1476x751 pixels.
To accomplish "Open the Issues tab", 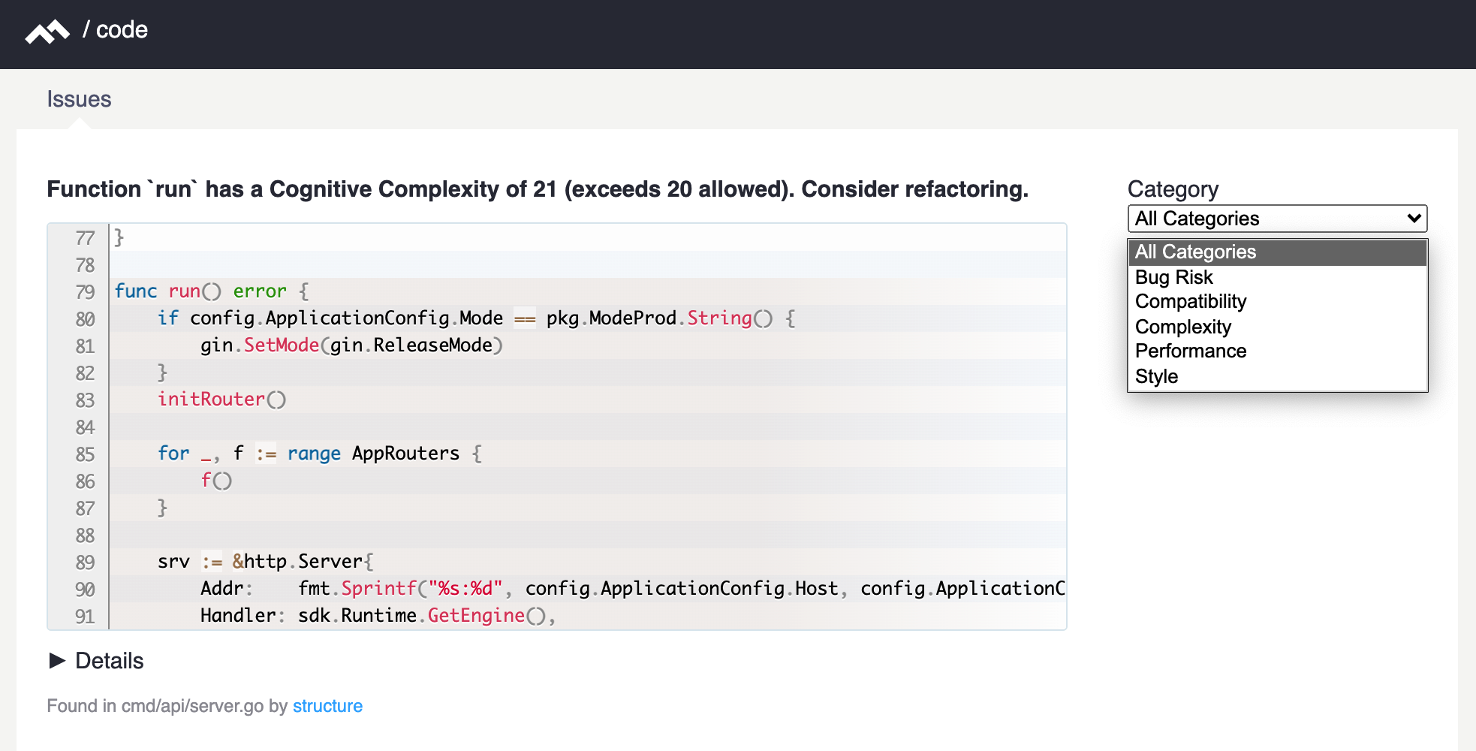I will (x=79, y=99).
